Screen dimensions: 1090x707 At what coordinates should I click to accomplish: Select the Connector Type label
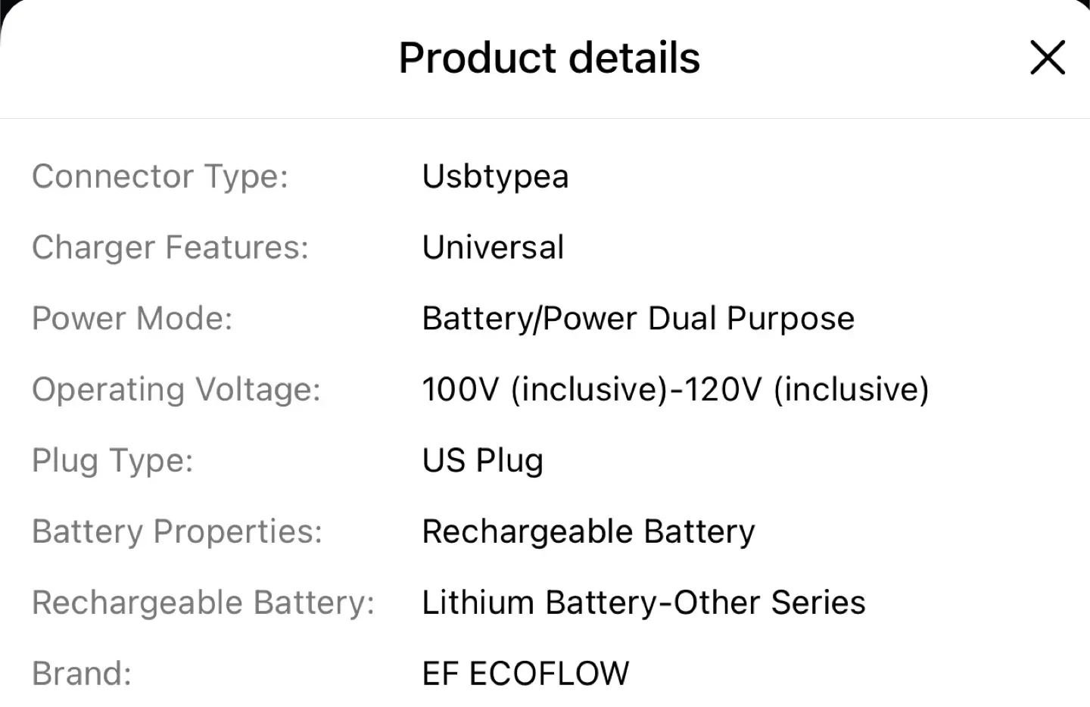point(160,176)
